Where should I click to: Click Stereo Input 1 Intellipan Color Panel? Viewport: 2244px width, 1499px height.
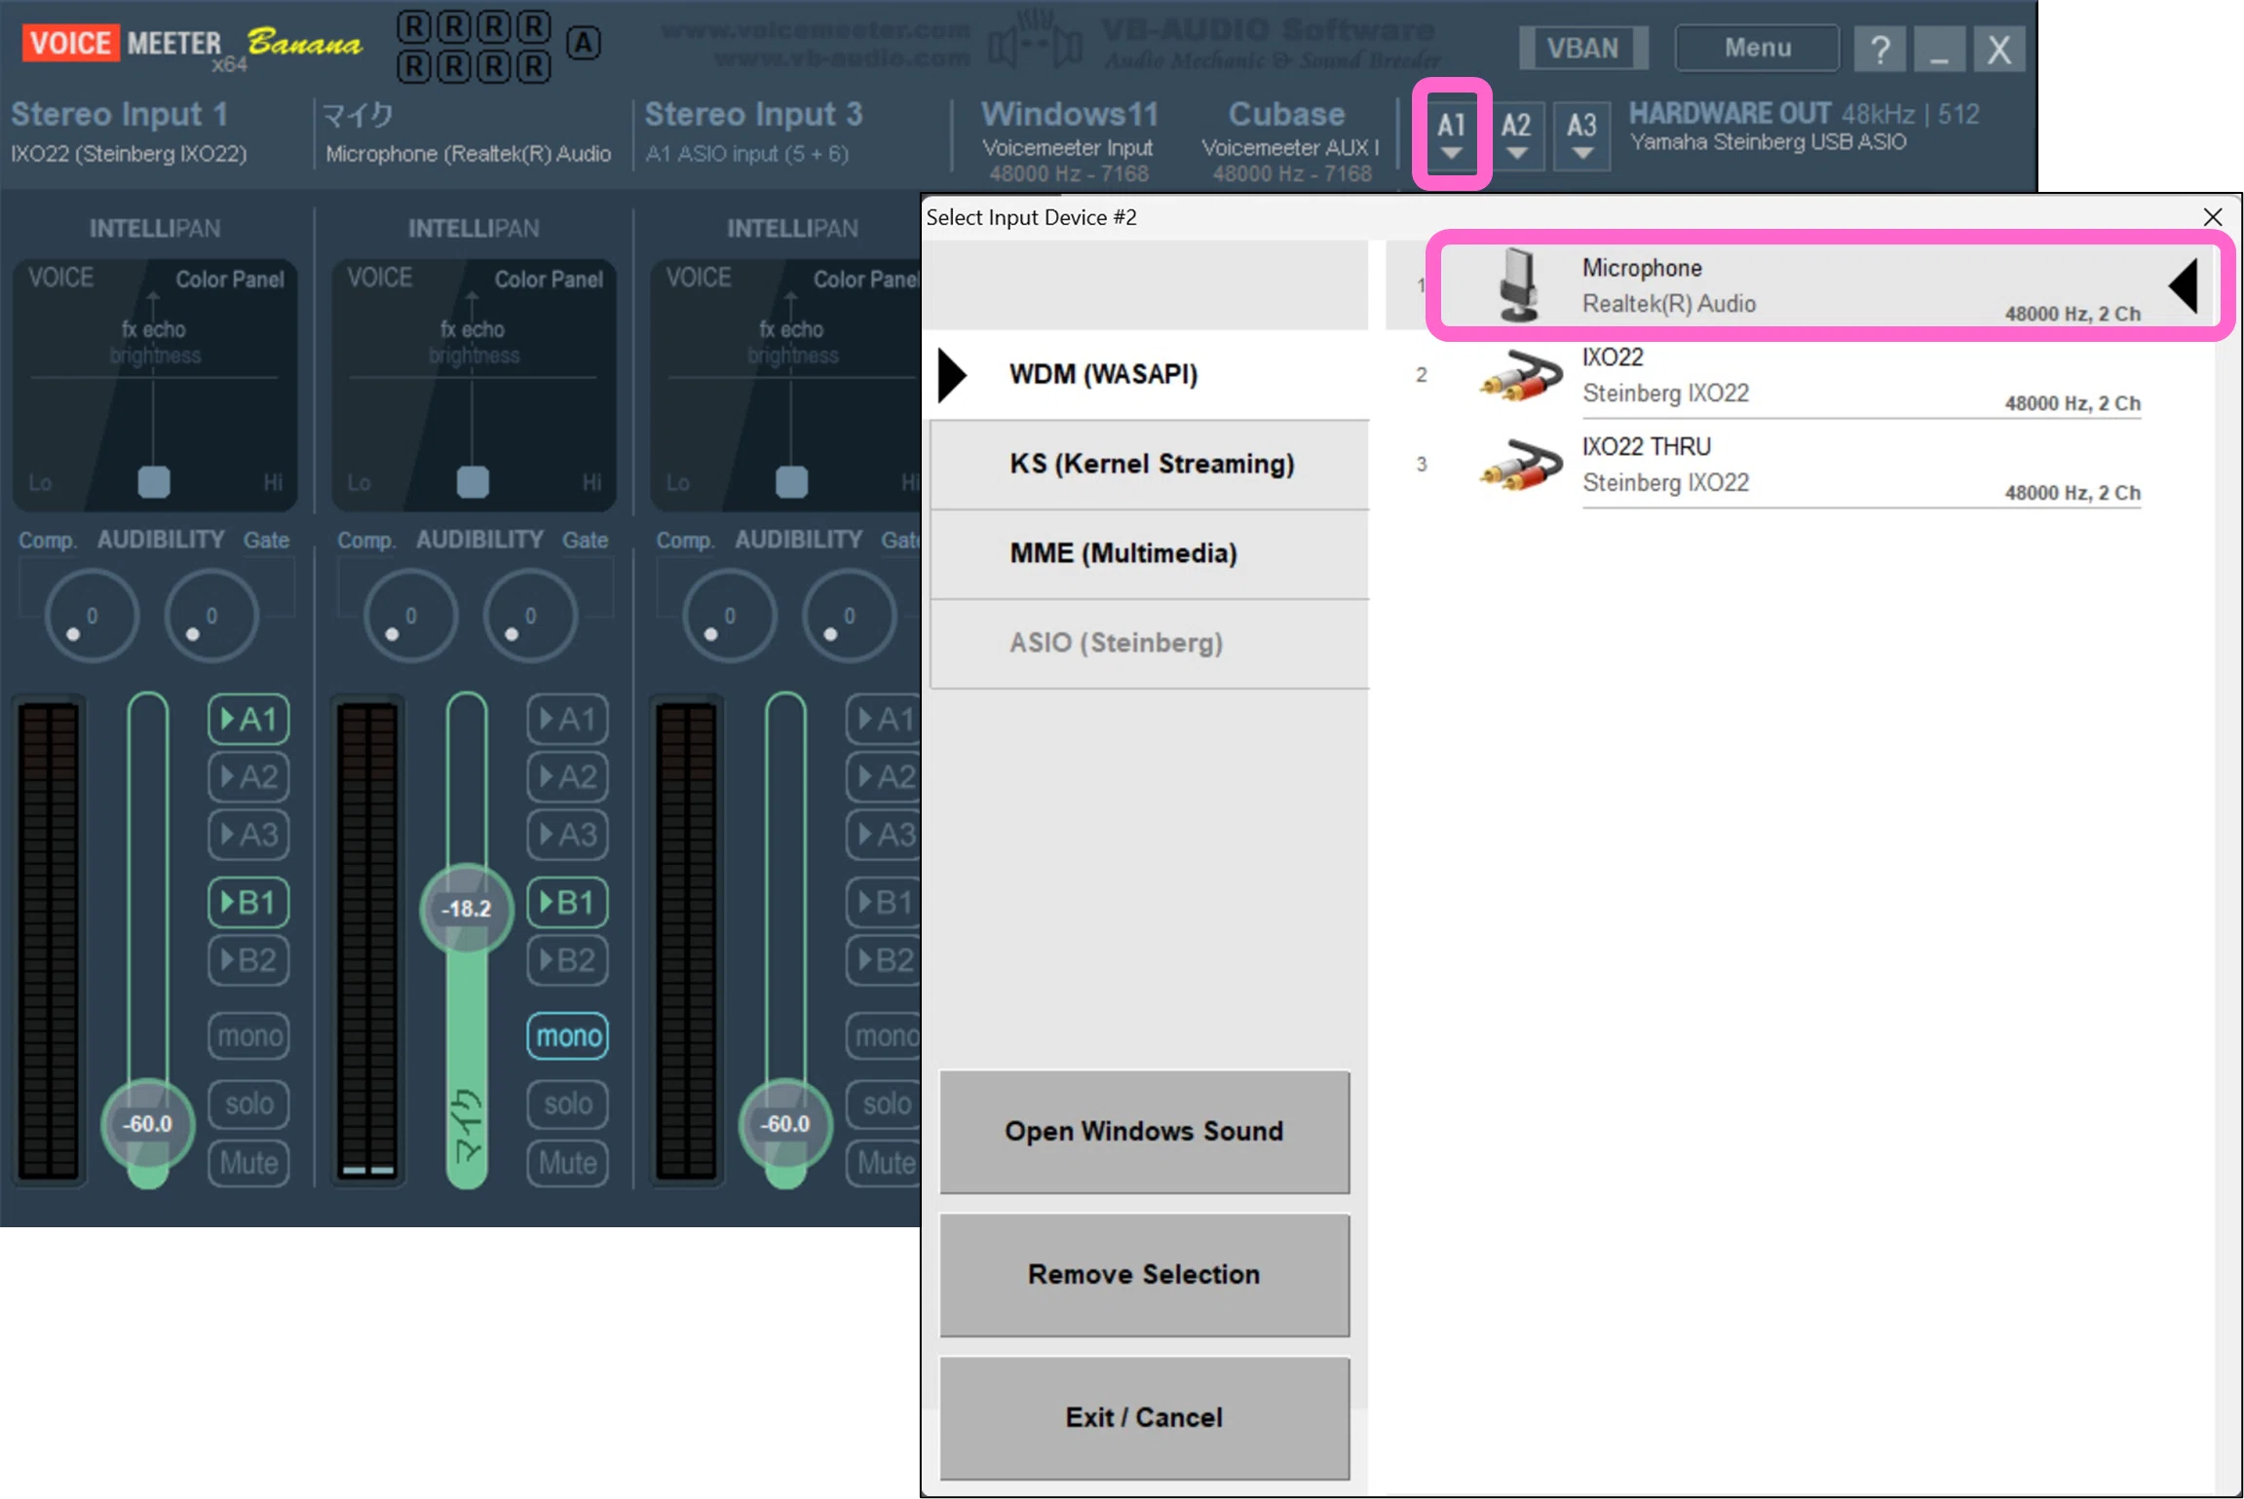click(154, 385)
